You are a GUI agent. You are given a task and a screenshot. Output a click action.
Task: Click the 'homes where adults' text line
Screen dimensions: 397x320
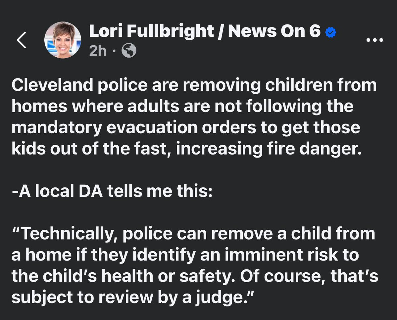[x=95, y=106]
